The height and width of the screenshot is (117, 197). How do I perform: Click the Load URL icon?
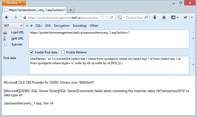(x=5, y=33)
